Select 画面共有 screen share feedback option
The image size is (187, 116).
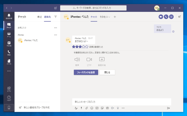(x=102, y=62)
